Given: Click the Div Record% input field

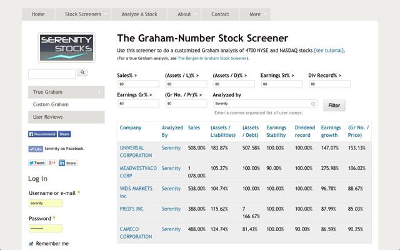Looking at the screenshot, I should tap(330, 84).
